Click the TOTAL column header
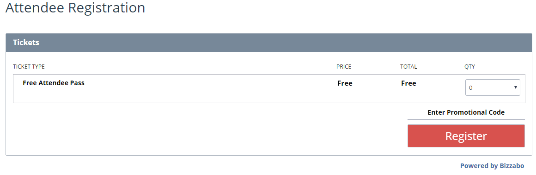536x175 pixels. (x=408, y=67)
